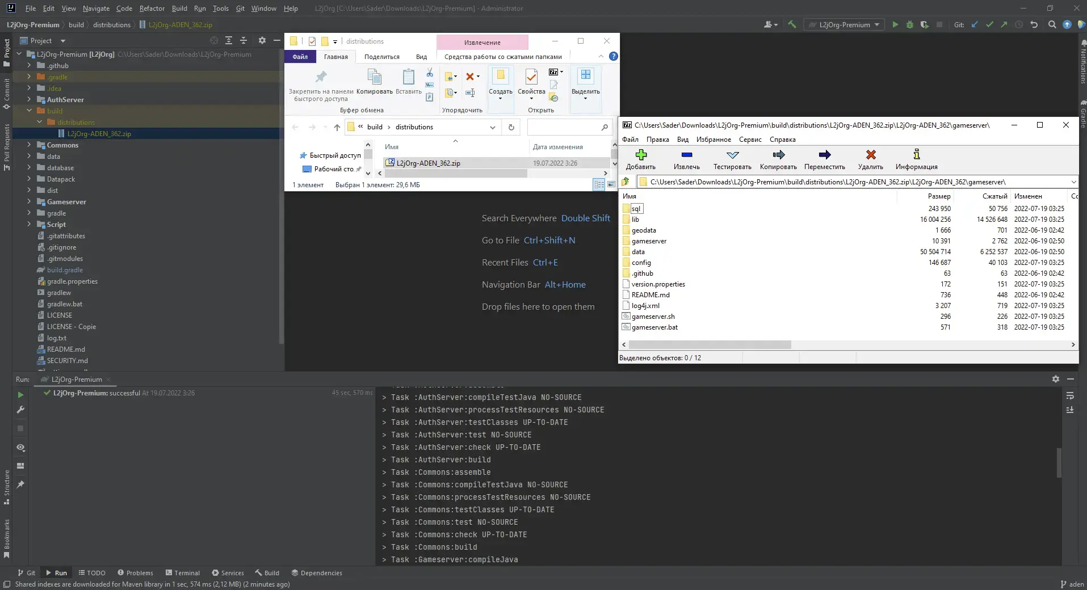Open the Problems tool window
This screenshot has width=1087, height=590.
(x=135, y=573)
